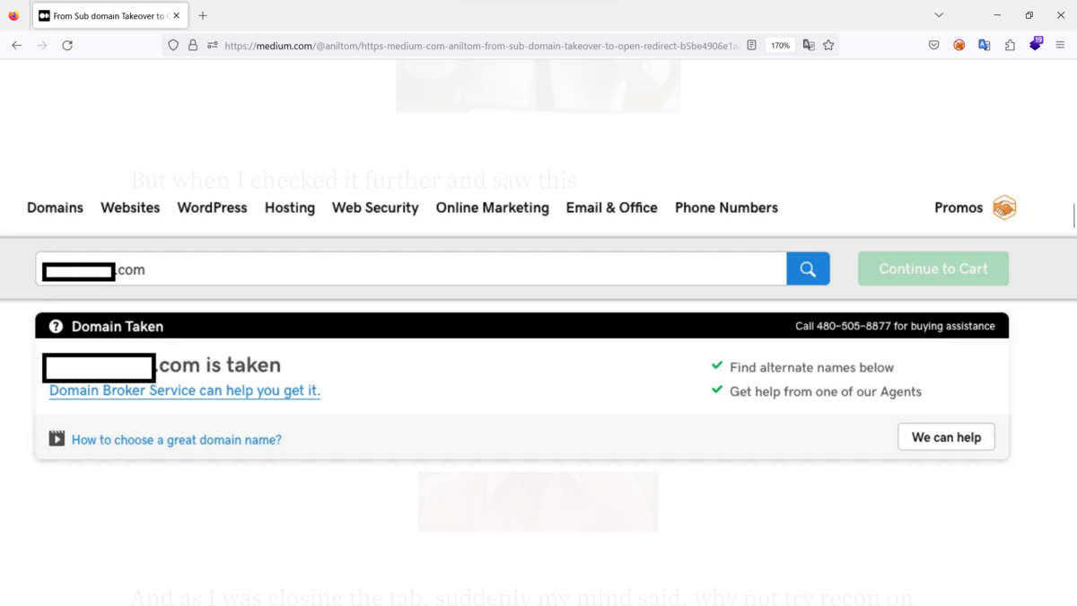Click the forward navigation arrow
This screenshot has width=1077, height=606.
[41, 45]
